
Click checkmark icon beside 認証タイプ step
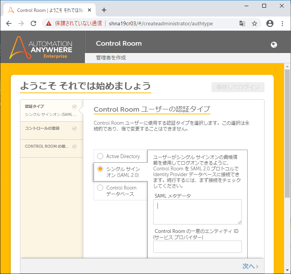[x=74, y=106]
